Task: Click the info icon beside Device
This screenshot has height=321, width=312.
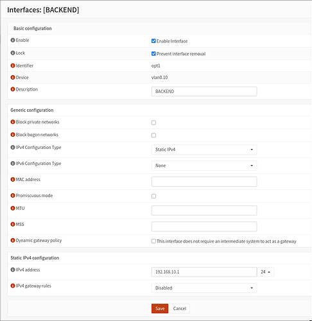Action: (13, 78)
